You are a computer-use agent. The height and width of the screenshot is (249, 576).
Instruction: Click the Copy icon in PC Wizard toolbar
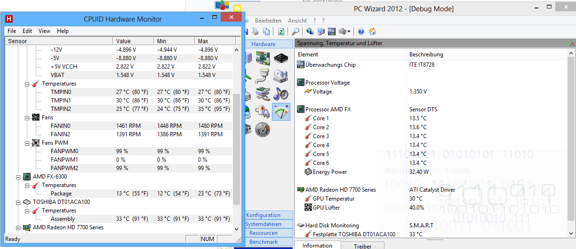266,31
